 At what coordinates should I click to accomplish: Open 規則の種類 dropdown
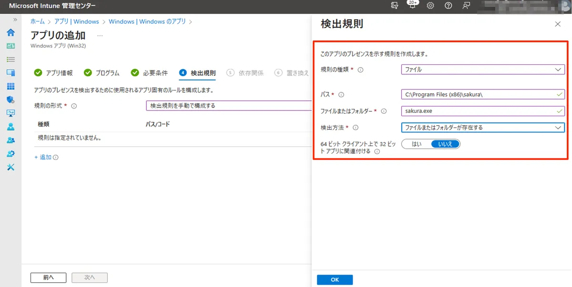tap(482, 69)
